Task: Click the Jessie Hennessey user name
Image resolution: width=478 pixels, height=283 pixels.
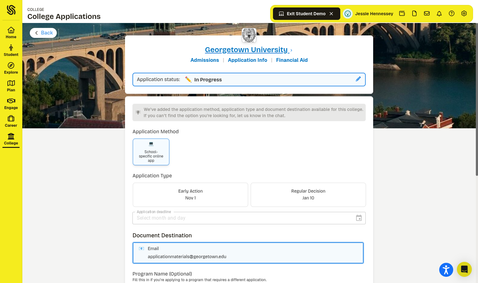Action: (x=374, y=14)
